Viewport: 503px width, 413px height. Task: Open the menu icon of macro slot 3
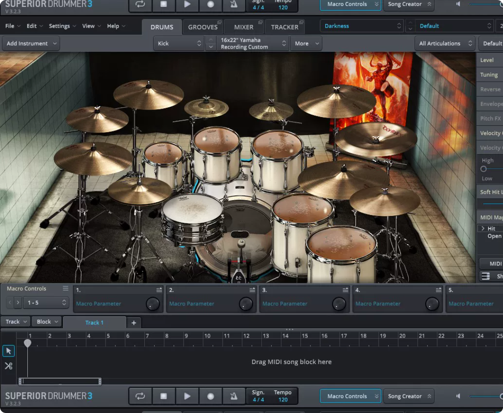click(346, 290)
